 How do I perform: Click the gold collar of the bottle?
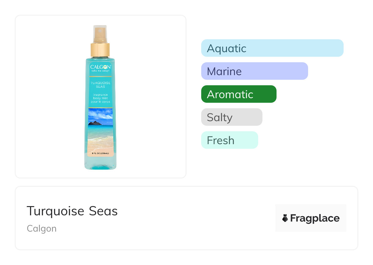point(100,50)
